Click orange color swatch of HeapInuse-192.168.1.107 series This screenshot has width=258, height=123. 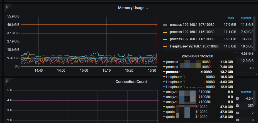[165, 47]
